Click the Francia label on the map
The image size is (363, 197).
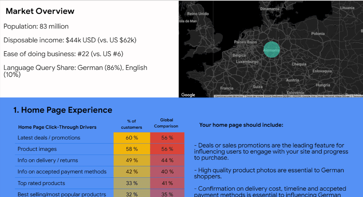pyautogui.click(x=227, y=88)
